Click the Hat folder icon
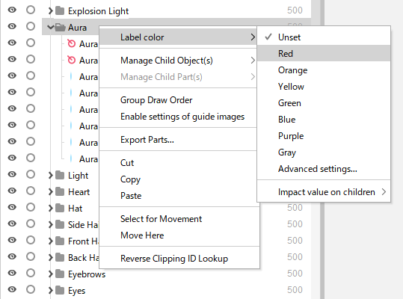The height and width of the screenshot is (299, 403). pyautogui.click(x=60, y=208)
